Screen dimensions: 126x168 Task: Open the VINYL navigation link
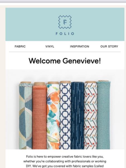point(50,46)
